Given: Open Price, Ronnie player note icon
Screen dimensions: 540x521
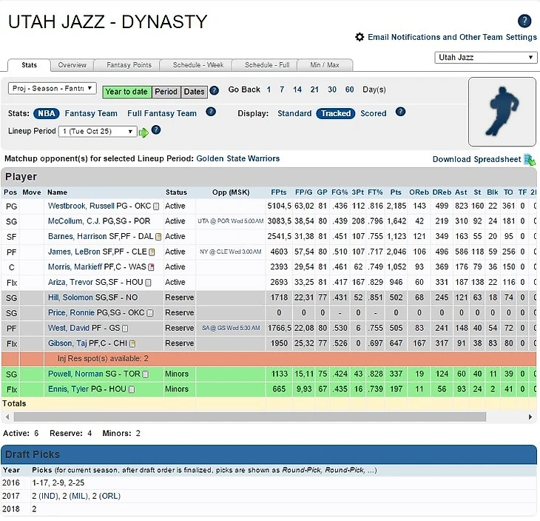Looking at the screenshot, I should click(x=150, y=313).
